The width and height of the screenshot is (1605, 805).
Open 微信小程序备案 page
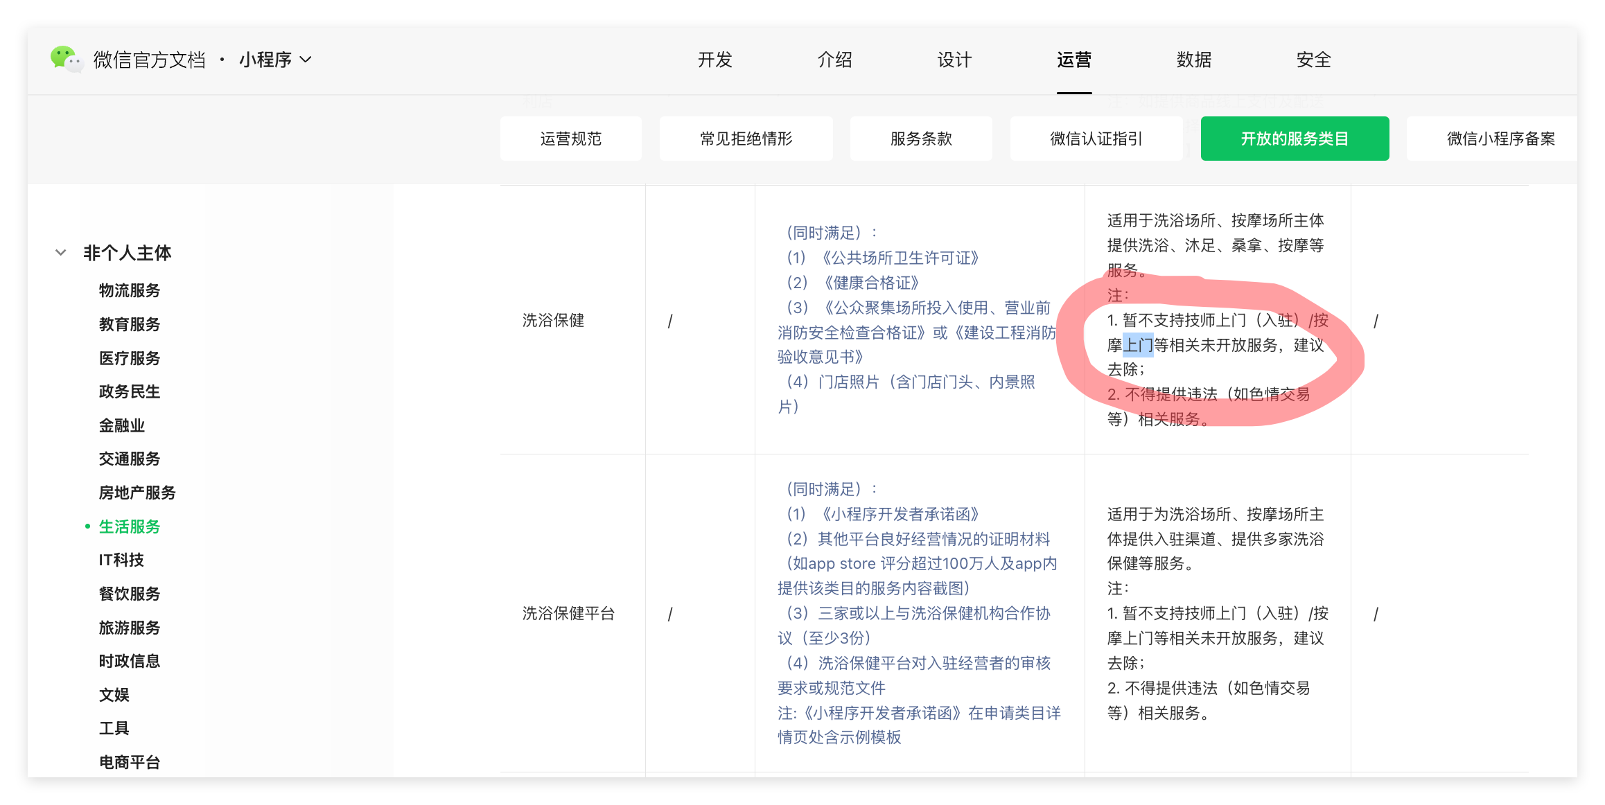pos(1500,139)
